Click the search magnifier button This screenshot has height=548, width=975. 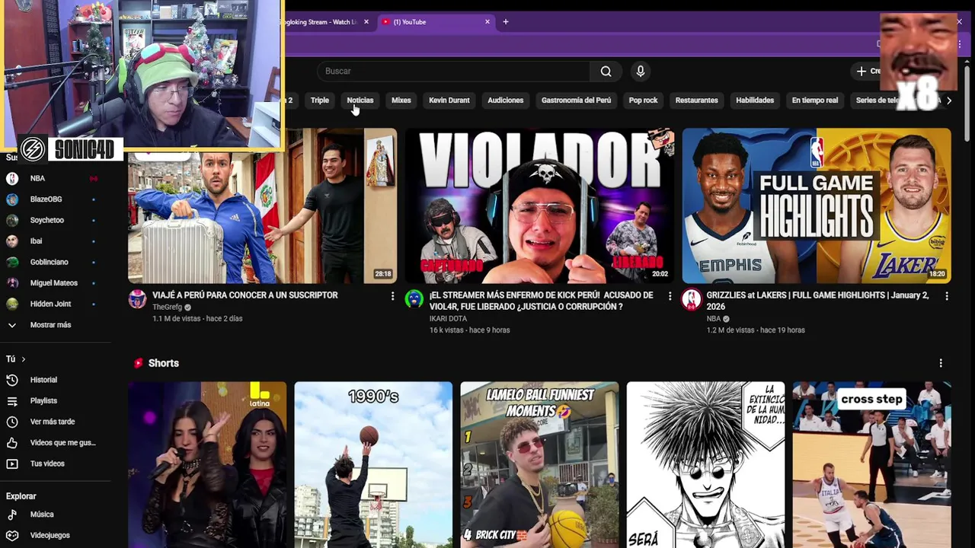[x=606, y=72]
